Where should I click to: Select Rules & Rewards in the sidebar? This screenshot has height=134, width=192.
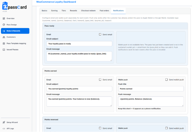coord(15,31)
